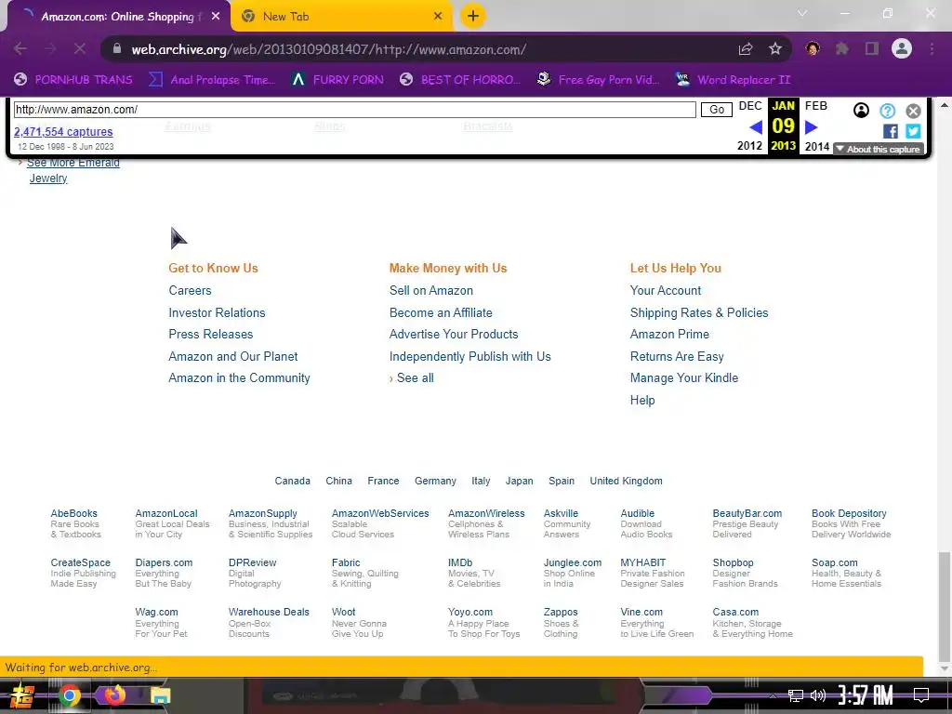Screen dimensions: 952x714
Task: Open Sell on Amazon link
Action: (431, 290)
